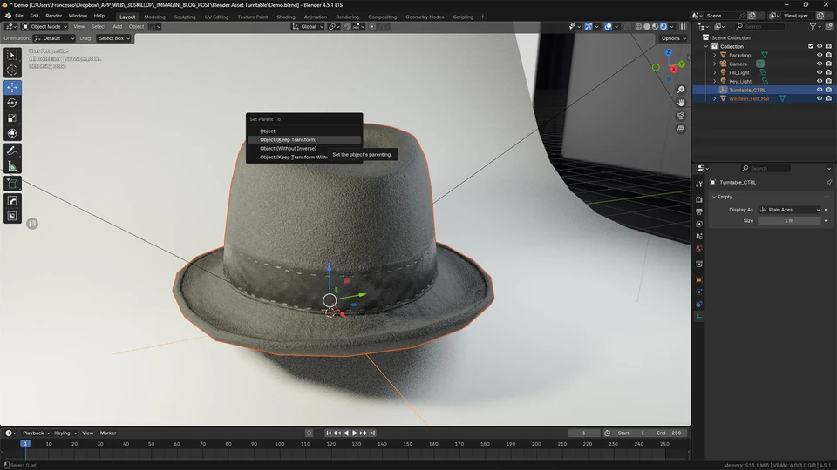
Task: Hide Key_Light in viewport
Action: pos(820,81)
